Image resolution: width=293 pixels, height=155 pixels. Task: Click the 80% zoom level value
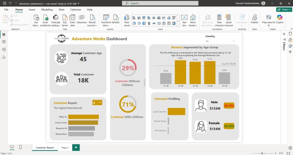click(281, 153)
